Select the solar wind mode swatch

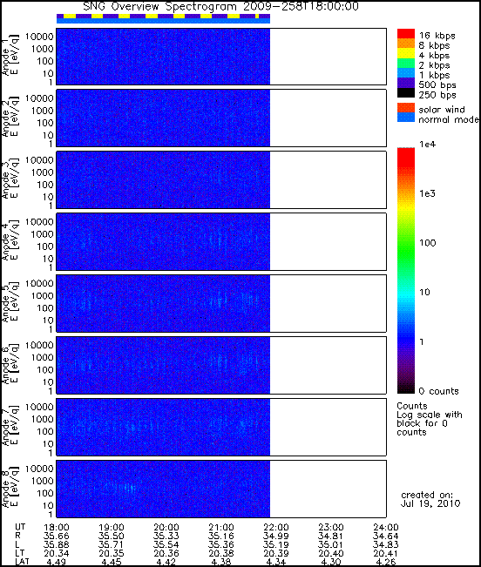(406, 108)
